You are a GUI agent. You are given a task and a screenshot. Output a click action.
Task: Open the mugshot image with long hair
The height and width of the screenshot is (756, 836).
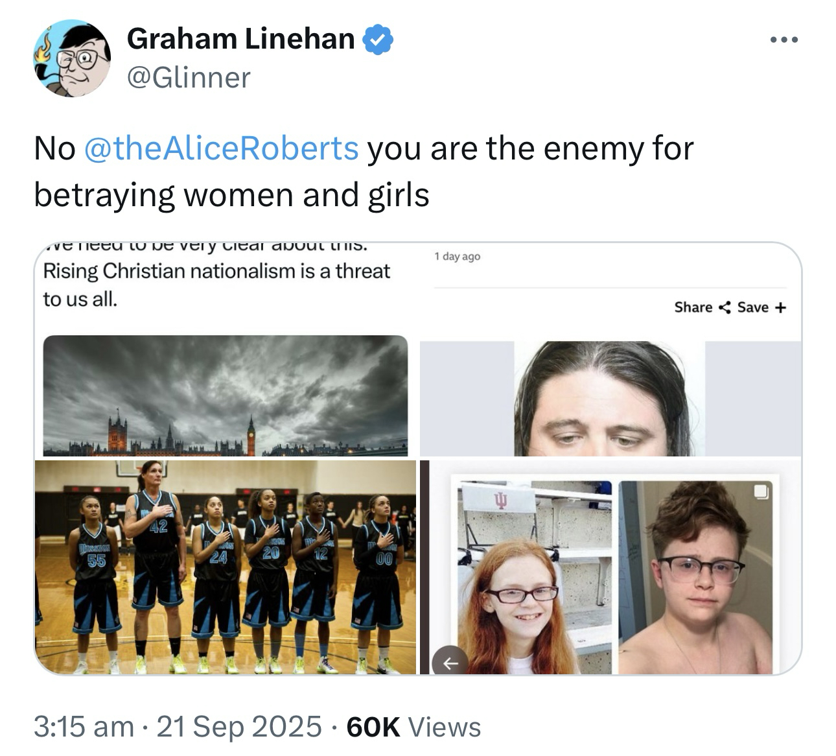(610, 399)
